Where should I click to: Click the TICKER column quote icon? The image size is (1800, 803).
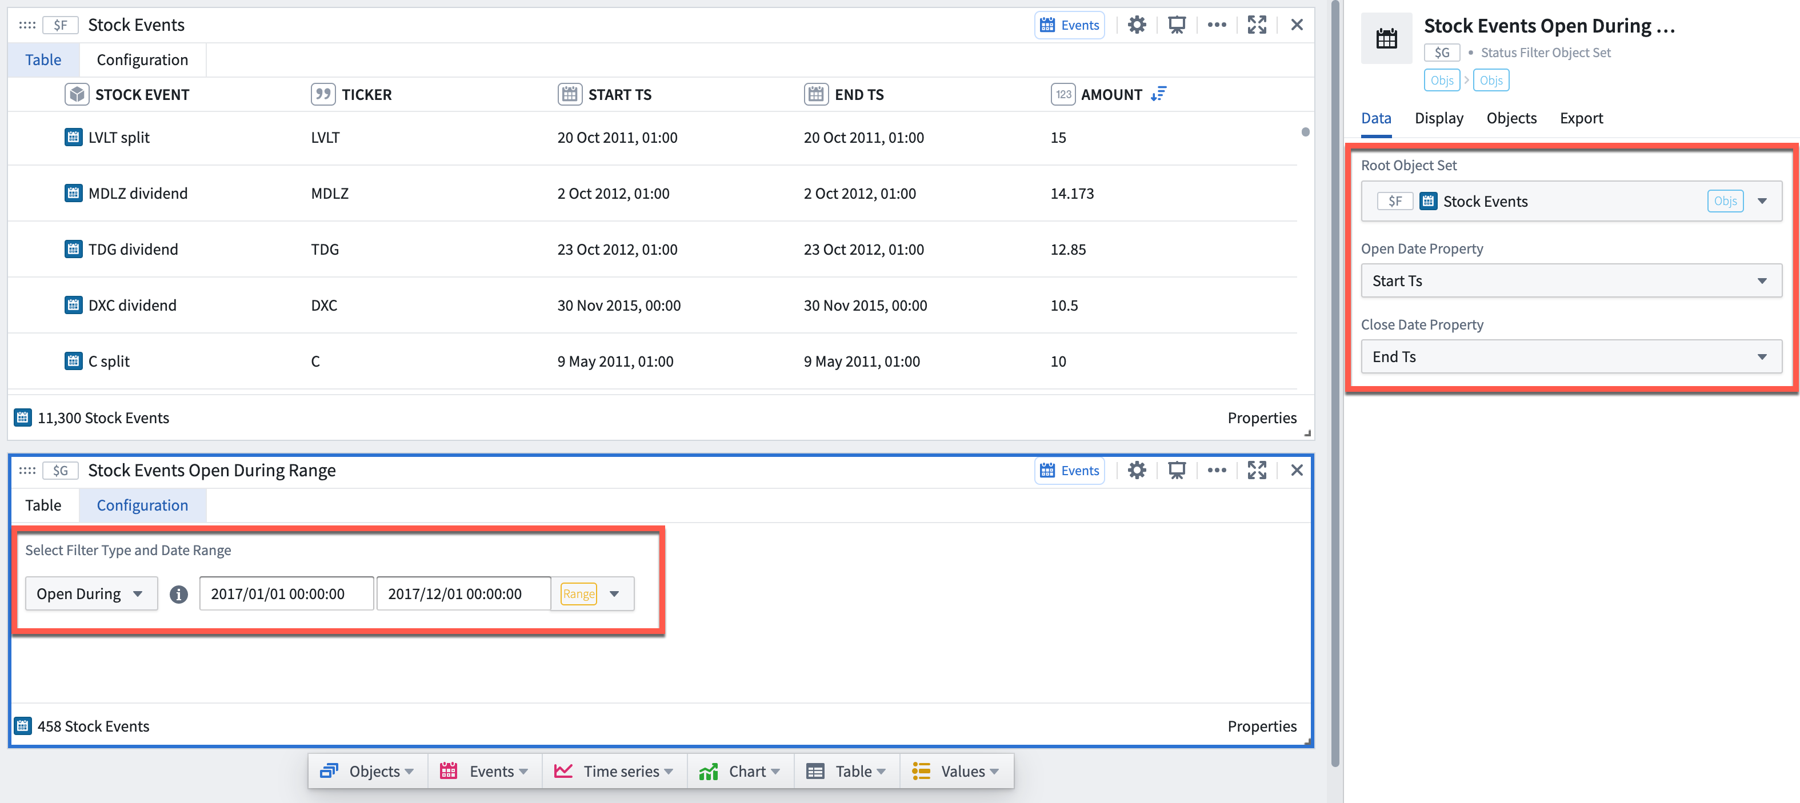pyautogui.click(x=323, y=94)
